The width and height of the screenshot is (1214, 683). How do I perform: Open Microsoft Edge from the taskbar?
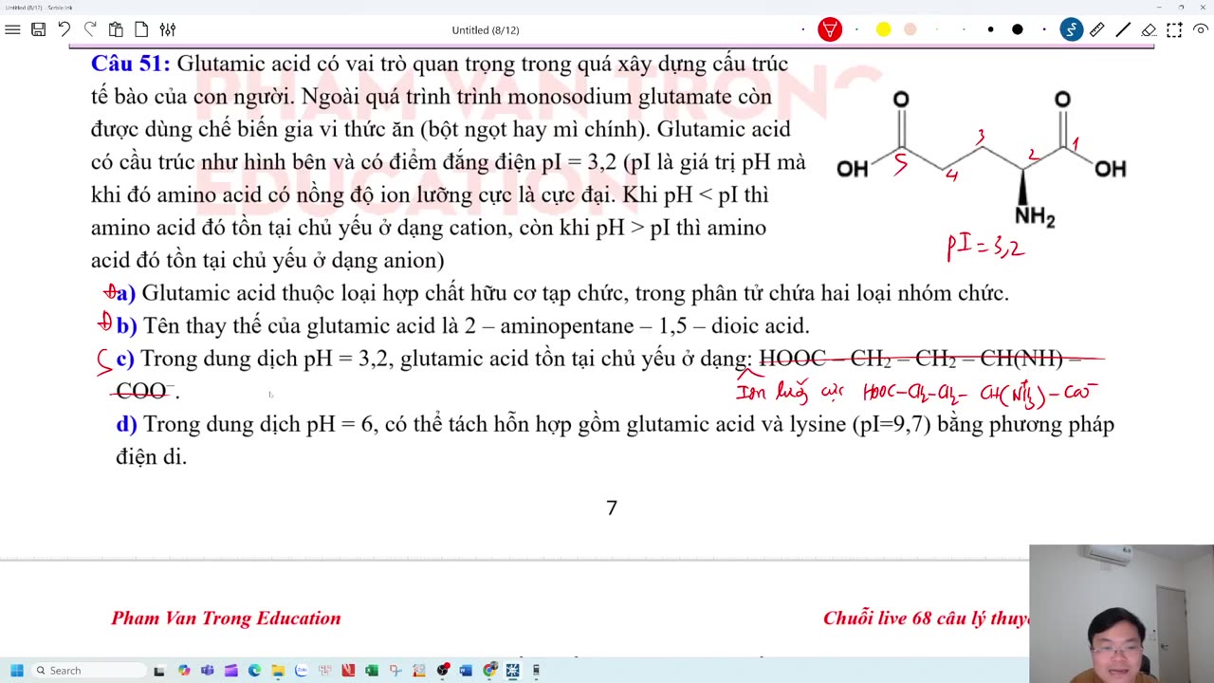(254, 671)
